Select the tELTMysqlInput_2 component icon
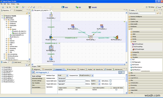The height and width of the screenshot is (98, 163). click(x=73, y=26)
